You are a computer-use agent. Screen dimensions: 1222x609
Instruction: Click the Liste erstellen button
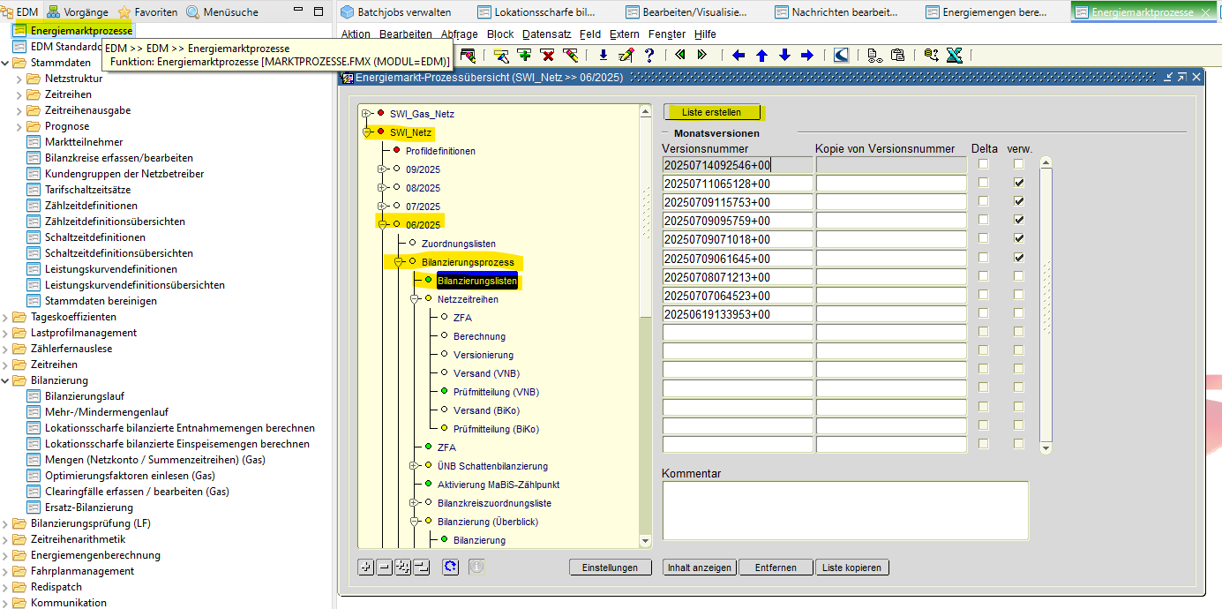click(x=712, y=112)
